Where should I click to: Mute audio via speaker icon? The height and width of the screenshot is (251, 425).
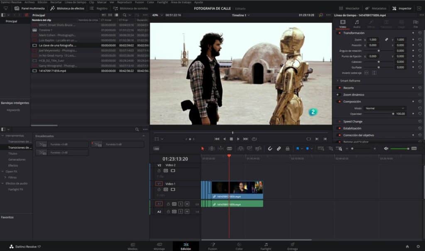[x=386, y=148]
